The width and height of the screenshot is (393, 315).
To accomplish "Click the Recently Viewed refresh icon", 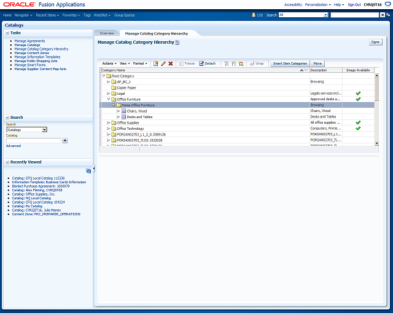I will [x=88, y=171].
